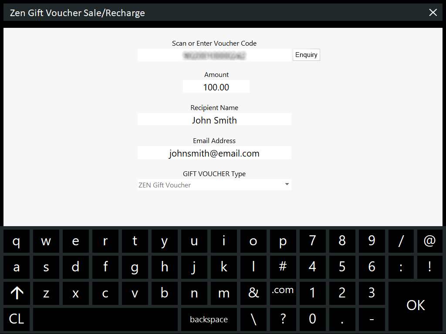
Task: Open the GIFT VOUCHER Type dropdown
Action: pyautogui.click(x=214, y=185)
